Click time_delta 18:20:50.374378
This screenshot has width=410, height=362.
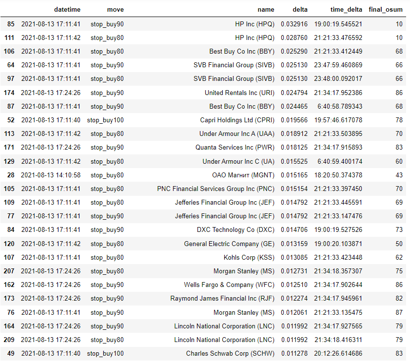pos(338,175)
